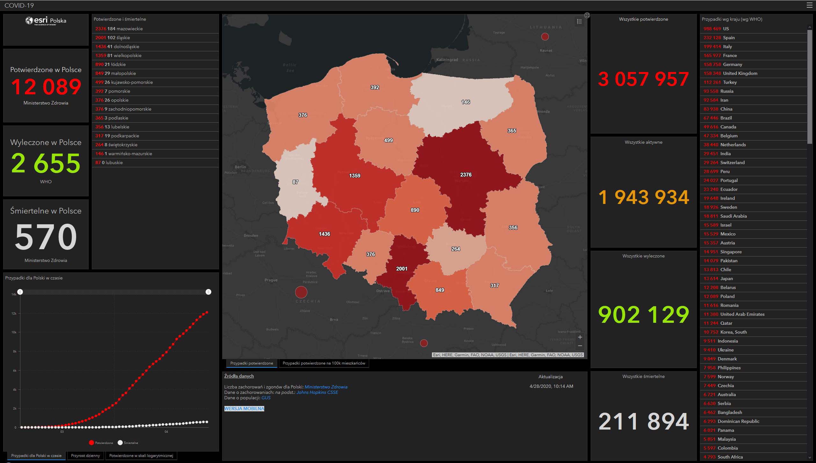The height and width of the screenshot is (463, 816).
Task: Expand the map to full screen
Action: 587,15
